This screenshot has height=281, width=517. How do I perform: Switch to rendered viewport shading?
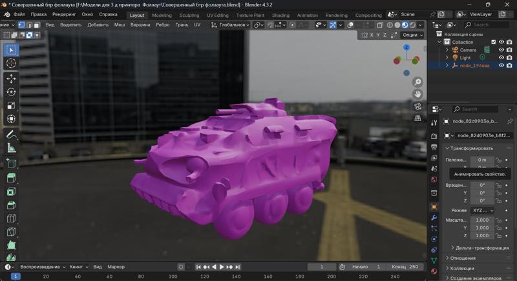point(412,25)
